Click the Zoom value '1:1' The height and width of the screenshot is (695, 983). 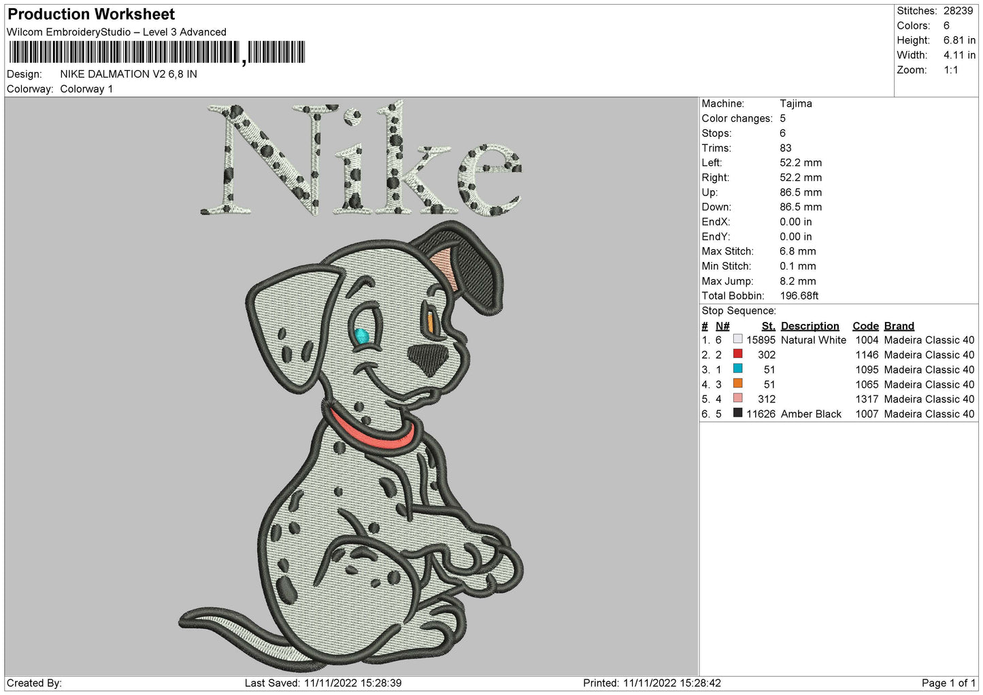point(950,70)
